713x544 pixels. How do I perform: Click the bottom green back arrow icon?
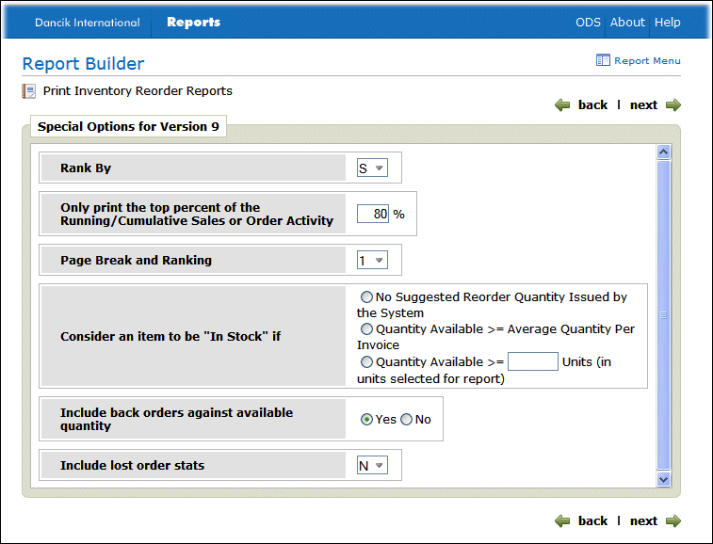562,521
